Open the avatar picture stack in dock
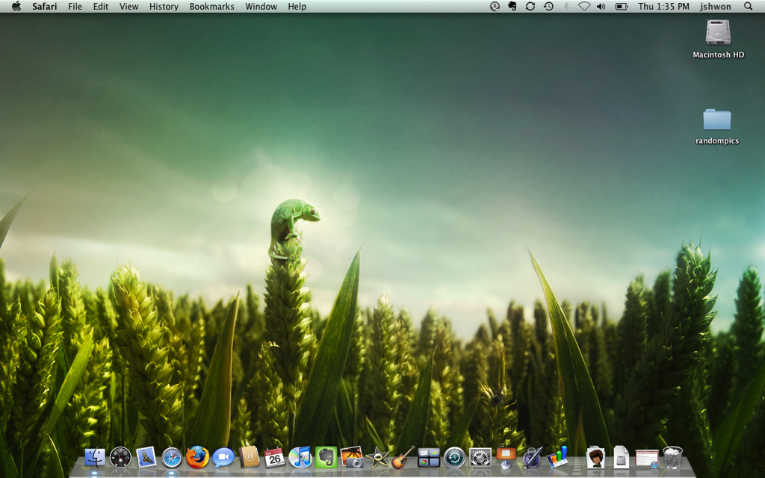Screen dimensions: 765x478 595,458
